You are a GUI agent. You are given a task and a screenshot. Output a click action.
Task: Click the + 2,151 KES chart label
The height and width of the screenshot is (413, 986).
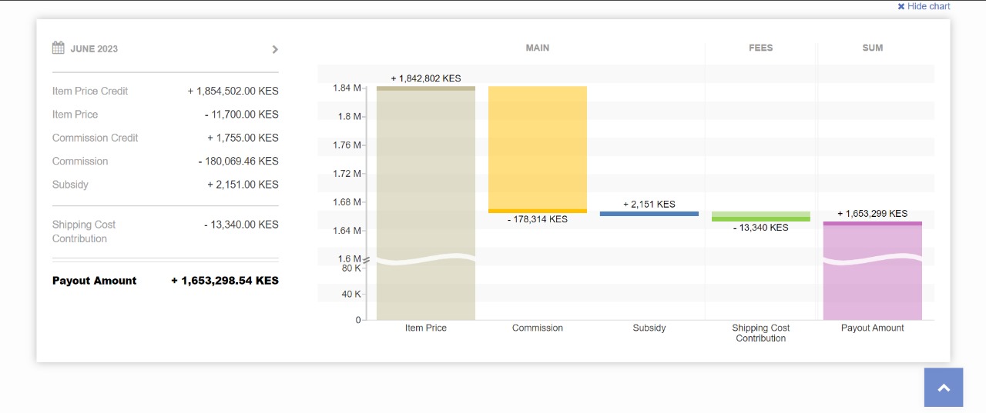(649, 205)
